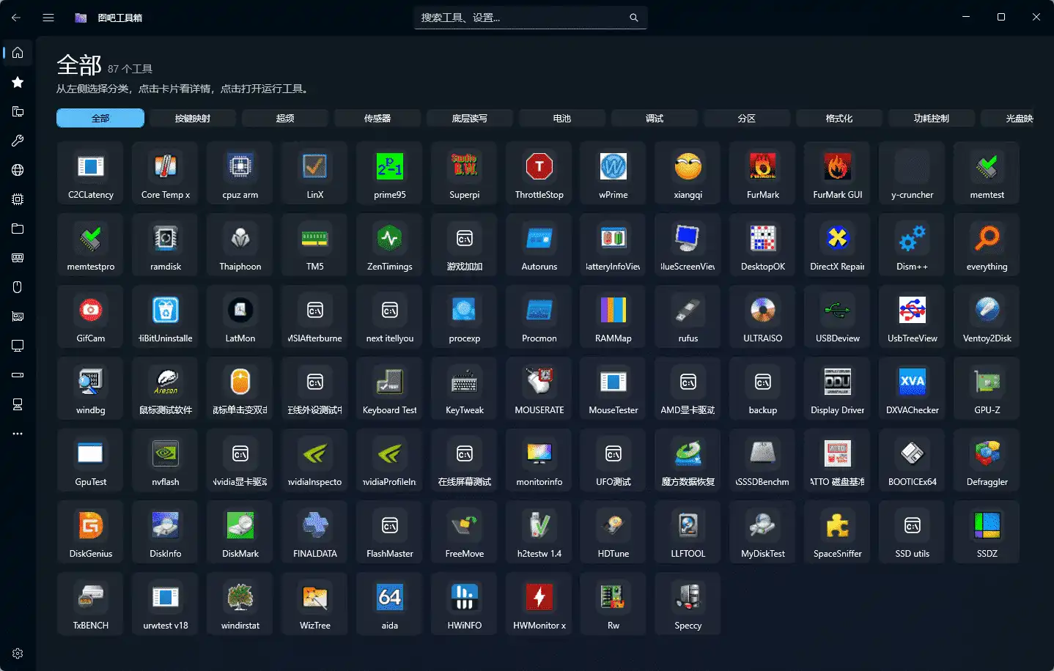The height and width of the screenshot is (671, 1054).
Task: Launch the GPU-Z tool
Action: click(987, 388)
